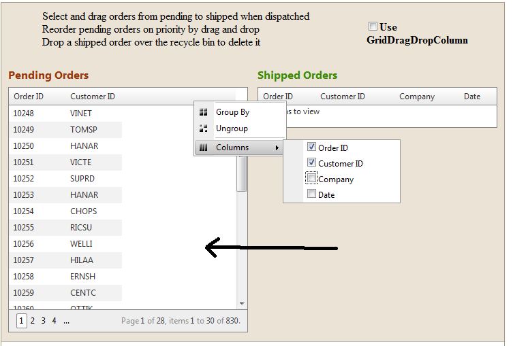Image resolution: width=513 pixels, height=346 pixels.
Task: Uncheck the Order ID column checkbox
Action: tap(312, 147)
